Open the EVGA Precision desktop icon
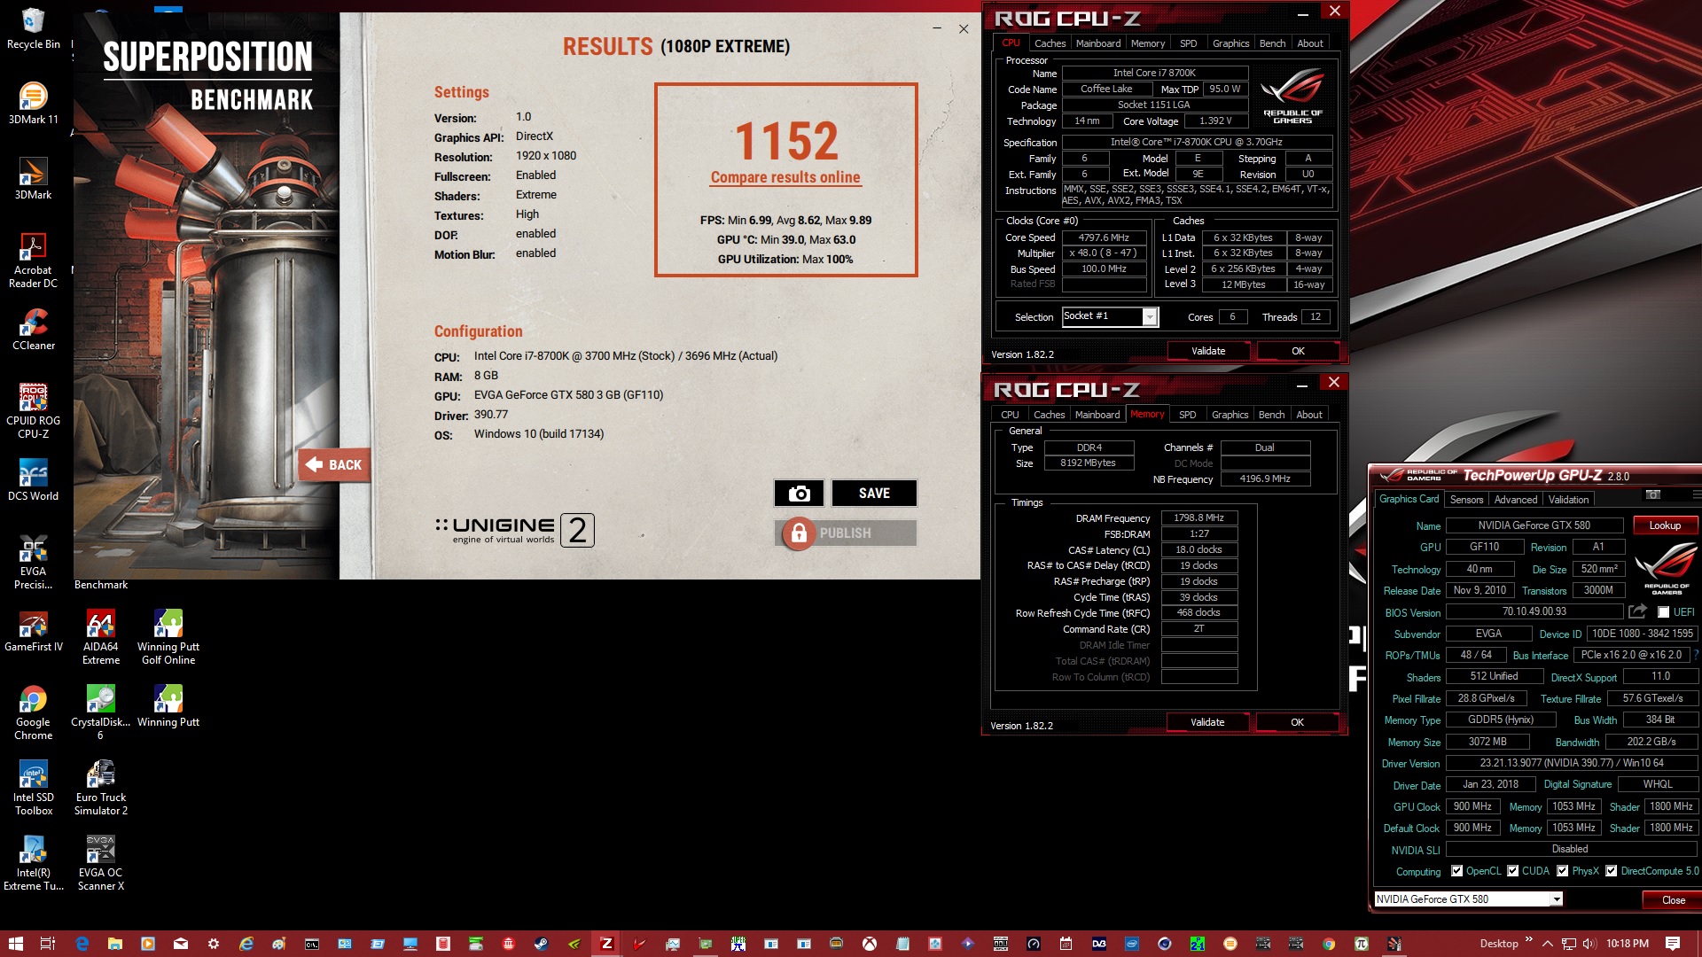 (34, 562)
